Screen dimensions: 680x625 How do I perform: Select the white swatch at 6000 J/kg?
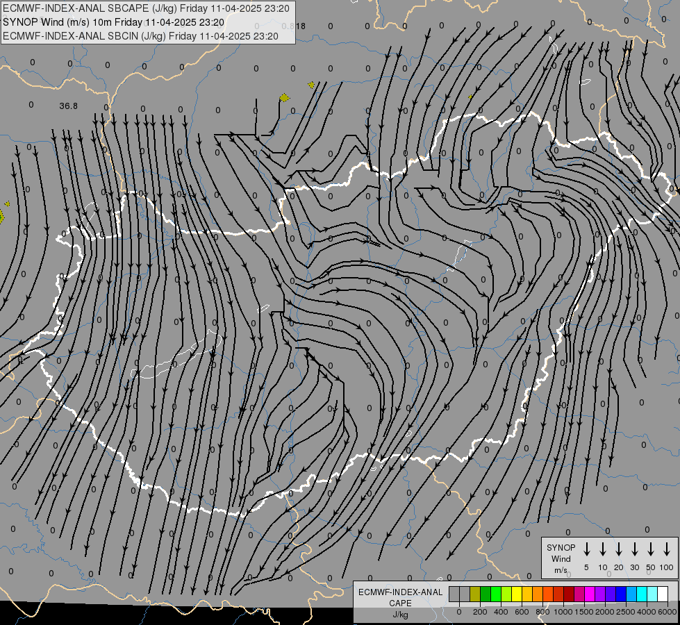[663, 594]
